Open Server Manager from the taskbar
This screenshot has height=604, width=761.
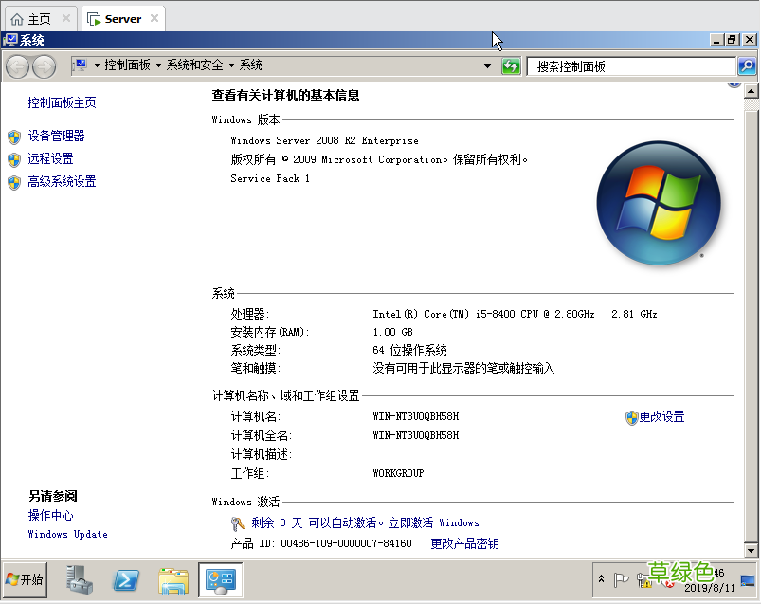tap(78, 580)
